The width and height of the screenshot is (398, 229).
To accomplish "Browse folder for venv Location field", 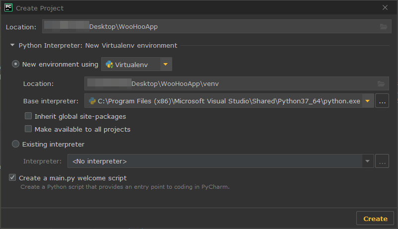I will tap(381, 83).
